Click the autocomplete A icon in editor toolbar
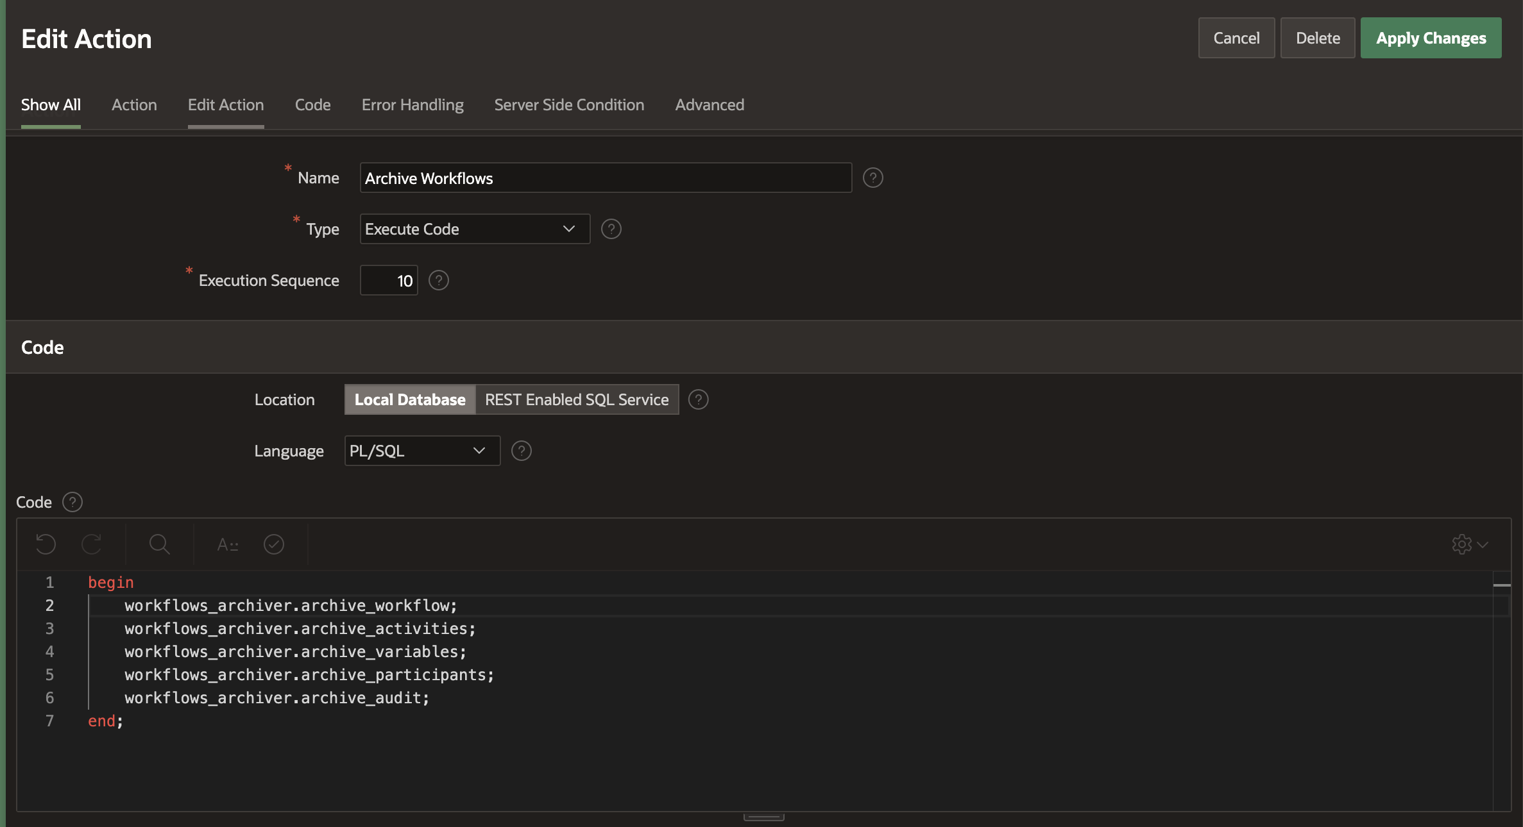 tap(228, 544)
